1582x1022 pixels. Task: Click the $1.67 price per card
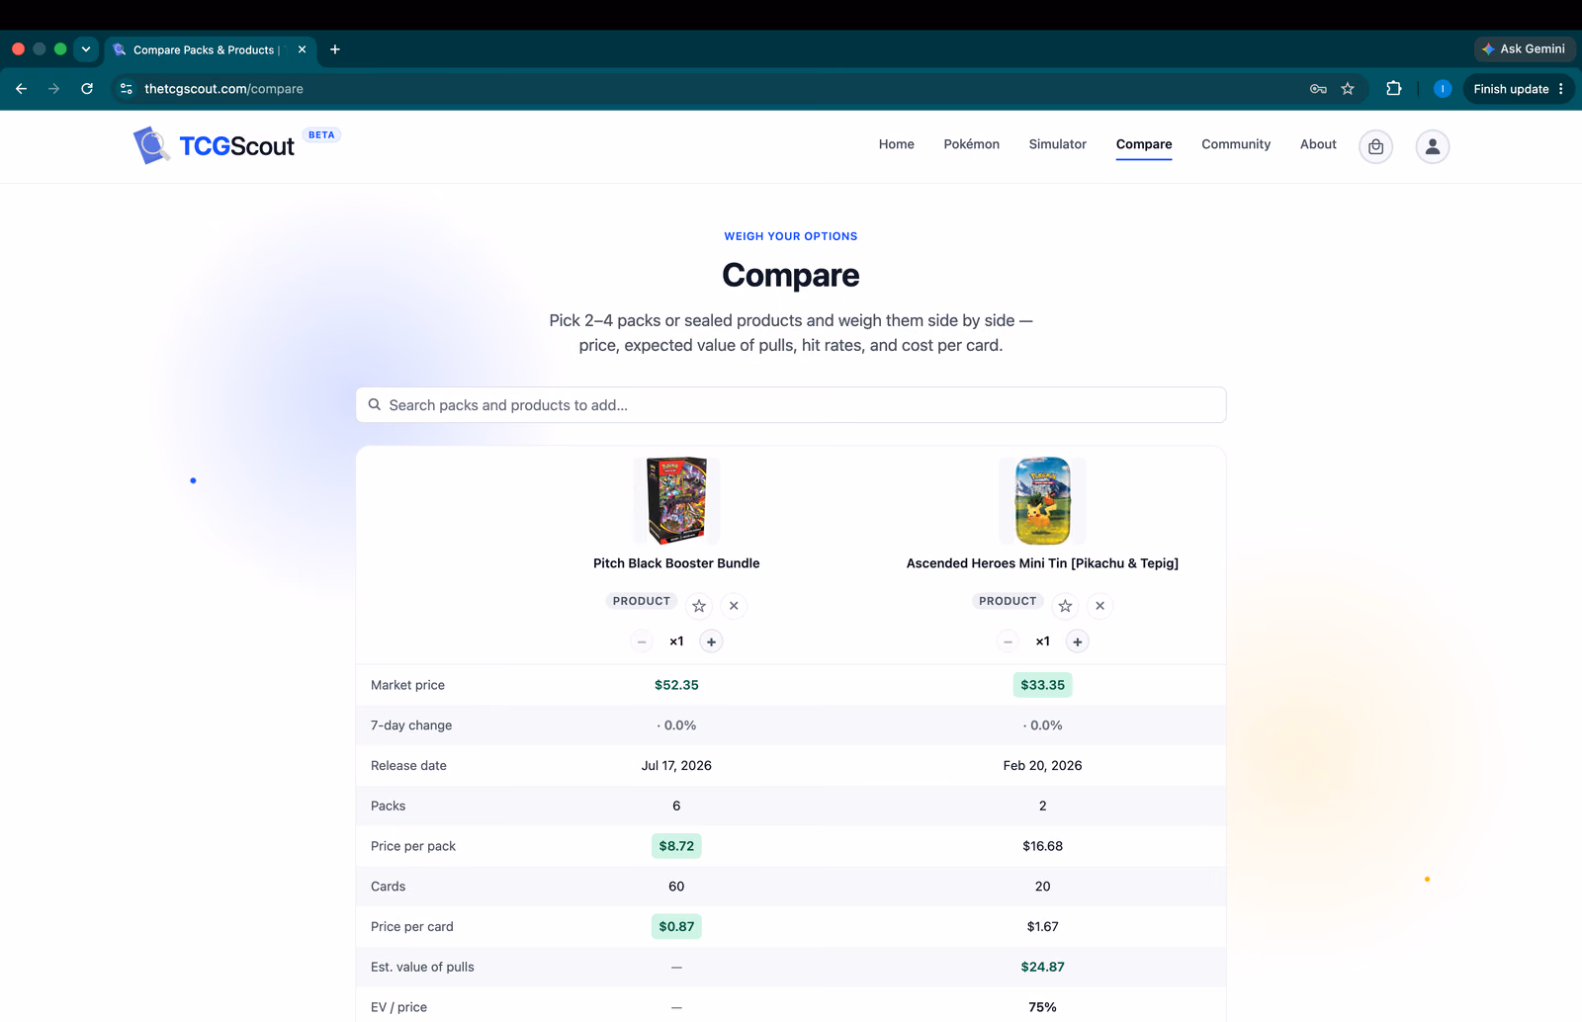(1042, 927)
